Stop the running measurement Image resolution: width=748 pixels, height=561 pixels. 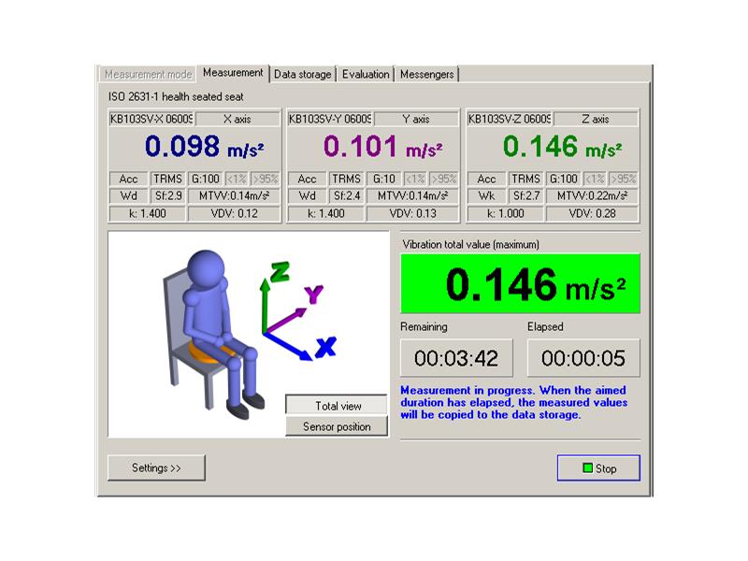pos(598,468)
